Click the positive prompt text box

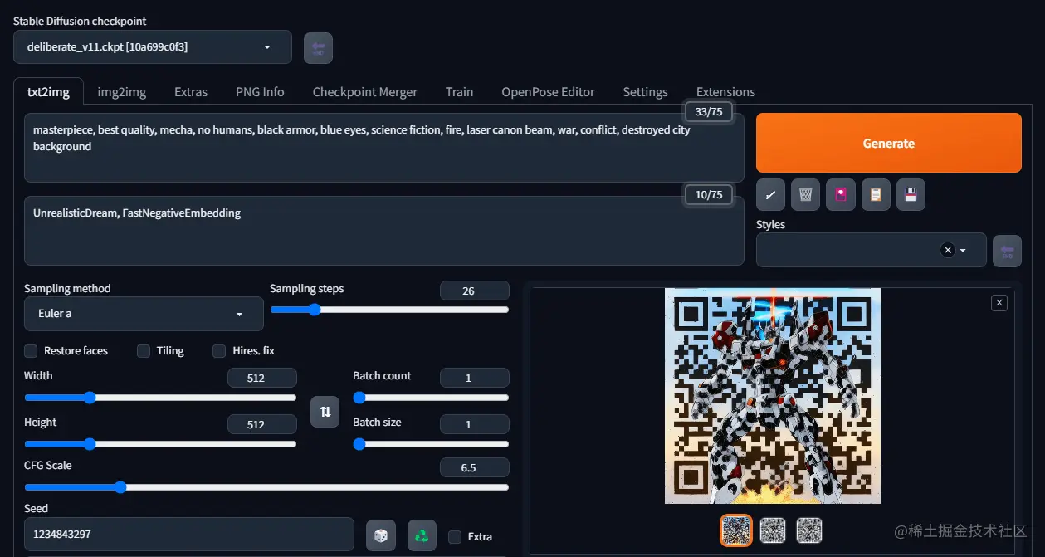tap(384, 148)
